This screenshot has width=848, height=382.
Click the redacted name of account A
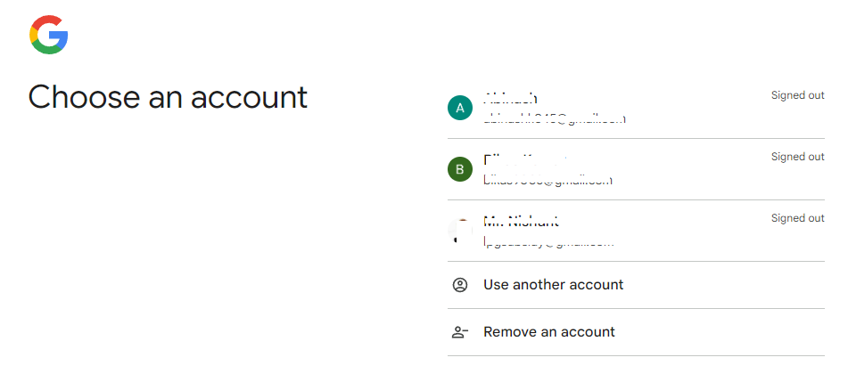[x=510, y=97]
